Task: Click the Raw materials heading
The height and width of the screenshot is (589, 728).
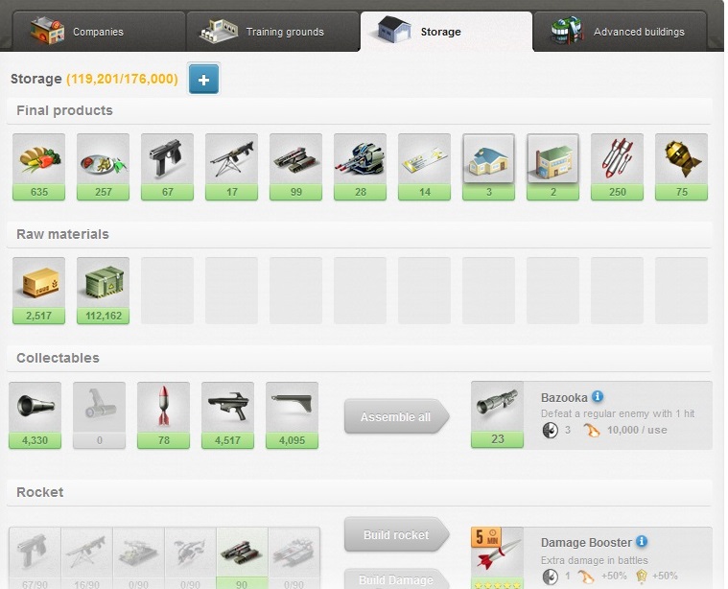Action: point(62,234)
